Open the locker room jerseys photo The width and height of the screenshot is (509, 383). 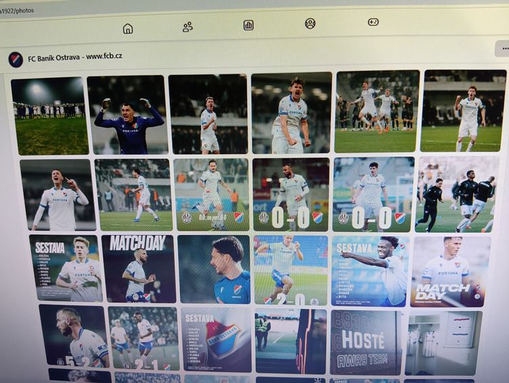443,343
